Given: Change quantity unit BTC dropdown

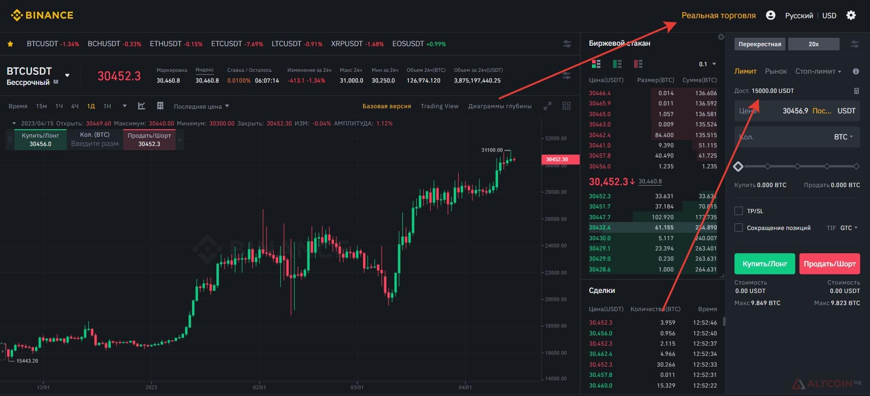Looking at the screenshot, I should [843, 137].
